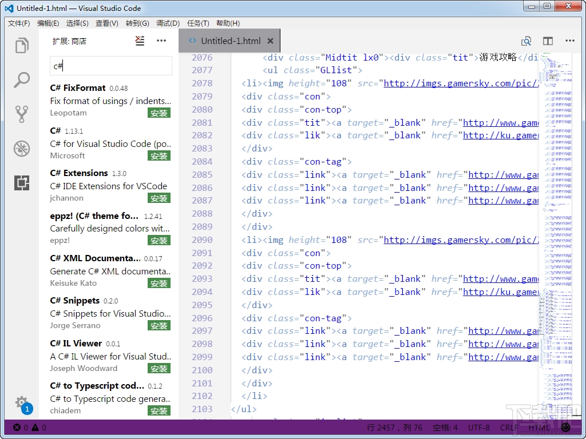This screenshot has width=586, height=439.
Task: Open Settings via the gear icon
Action: coord(21,403)
